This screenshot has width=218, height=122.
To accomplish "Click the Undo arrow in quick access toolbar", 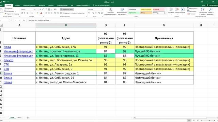I will click(x=4, y=2).
